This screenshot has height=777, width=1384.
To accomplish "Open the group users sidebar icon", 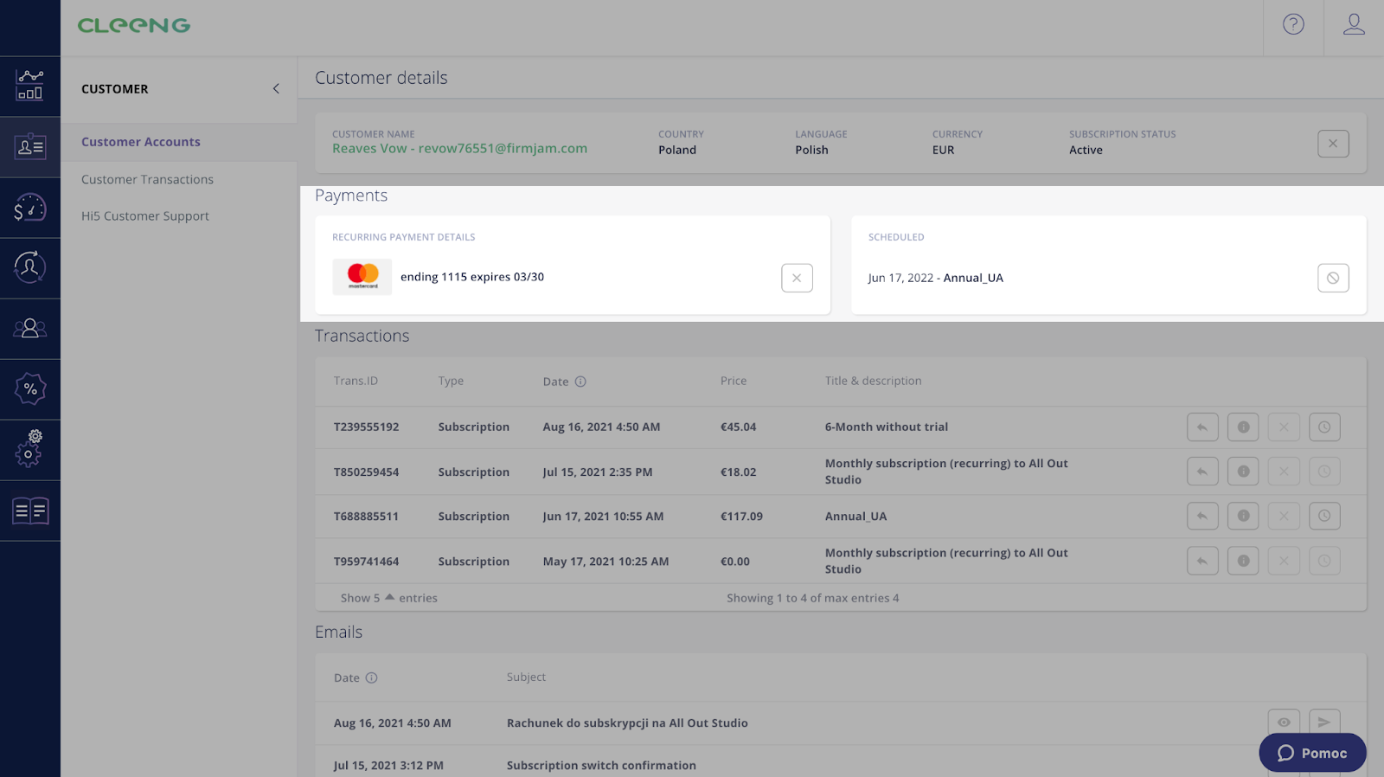I will pos(30,328).
